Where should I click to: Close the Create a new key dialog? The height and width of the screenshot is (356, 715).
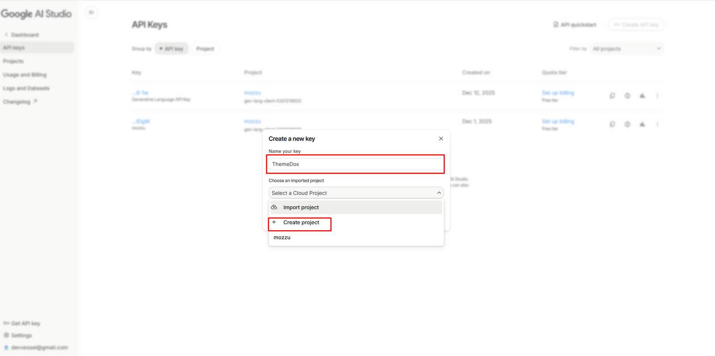[x=441, y=139]
